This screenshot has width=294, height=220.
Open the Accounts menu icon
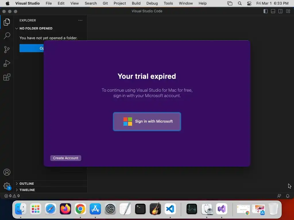(7, 172)
